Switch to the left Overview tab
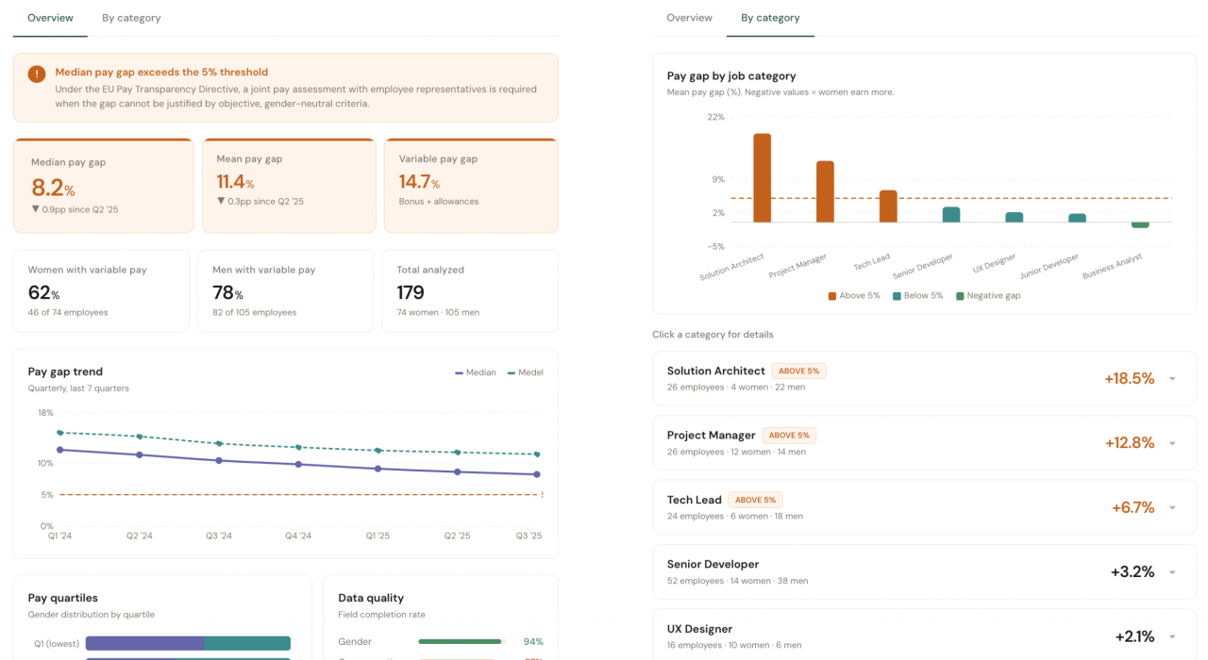The width and height of the screenshot is (1208, 660). 50,18
